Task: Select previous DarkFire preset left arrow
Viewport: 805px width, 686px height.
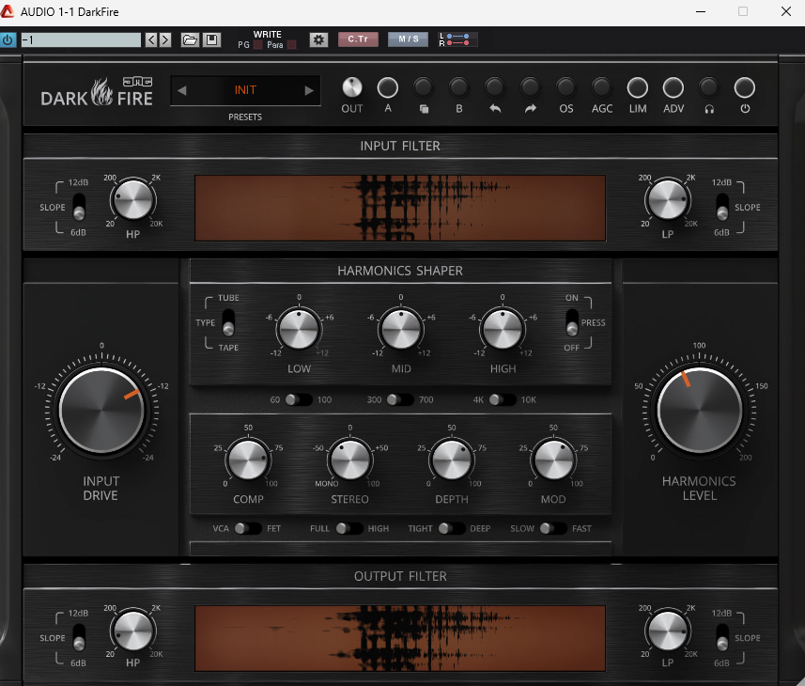Action: 181,90
